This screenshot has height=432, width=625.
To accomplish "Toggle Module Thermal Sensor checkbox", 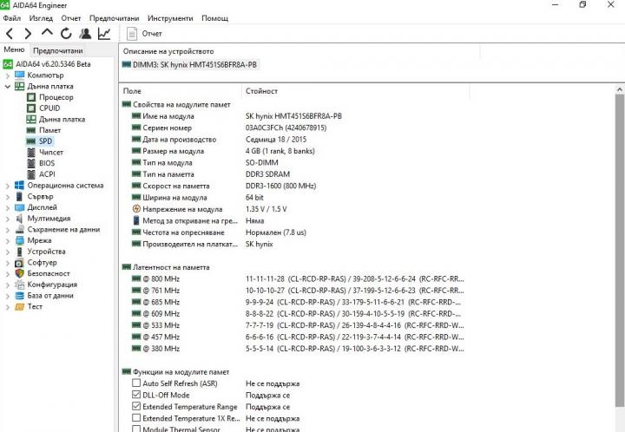I will [x=136, y=429].
